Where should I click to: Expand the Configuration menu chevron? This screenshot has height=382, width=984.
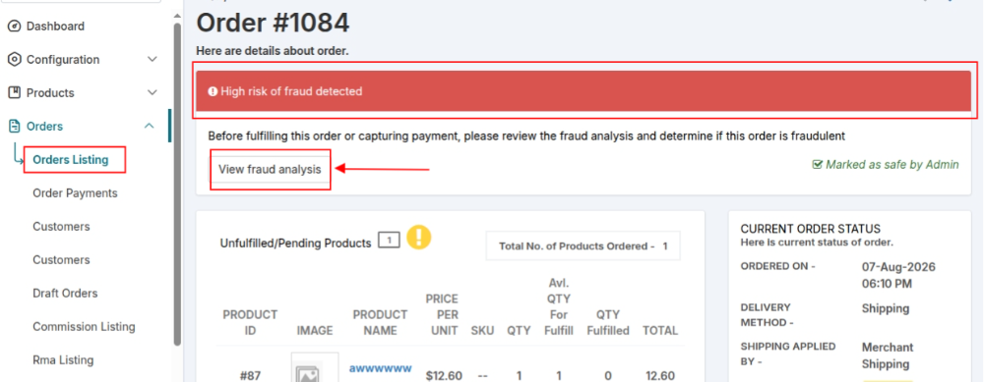click(152, 60)
